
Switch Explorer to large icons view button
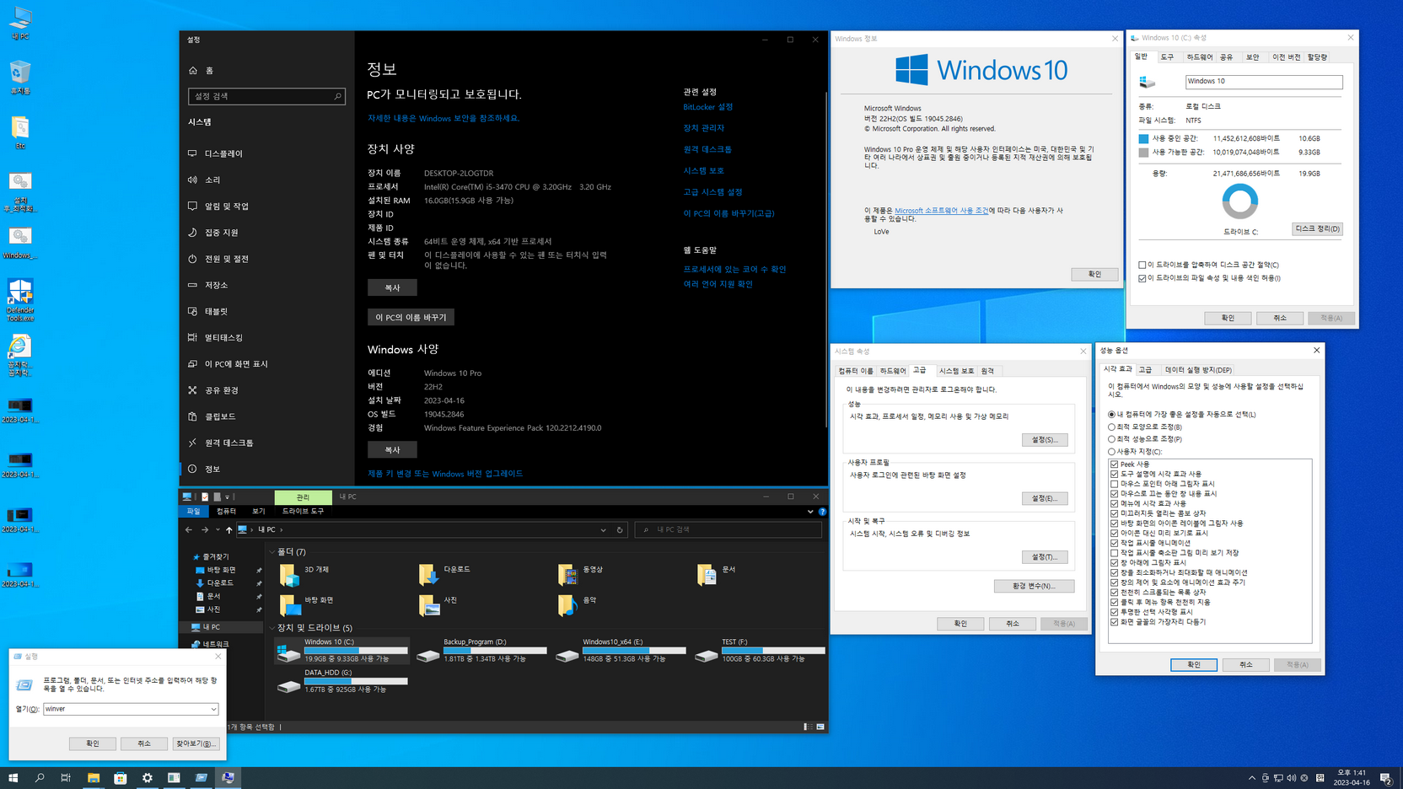pos(820,727)
